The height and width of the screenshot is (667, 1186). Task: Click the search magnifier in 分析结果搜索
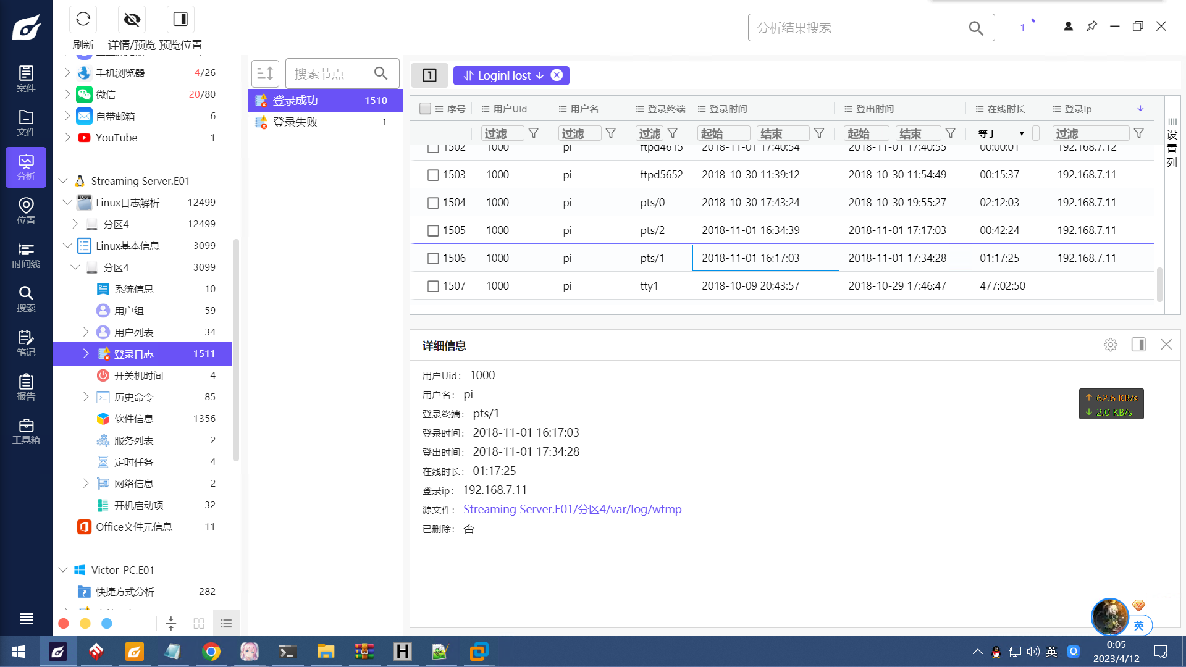click(976, 28)
